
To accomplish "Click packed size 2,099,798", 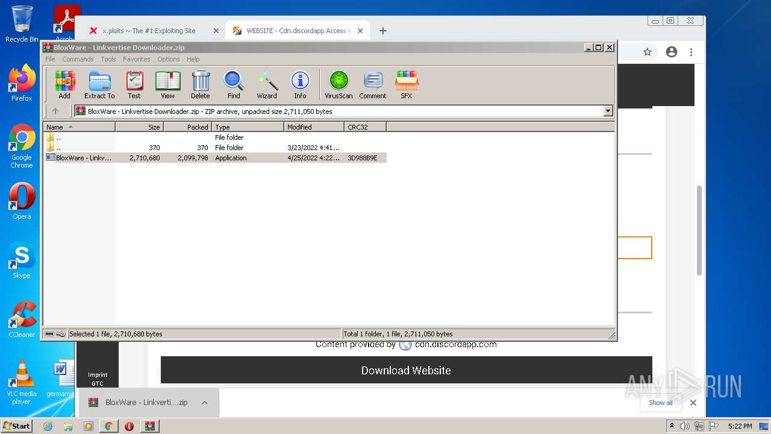I will [x=193, y=158].
